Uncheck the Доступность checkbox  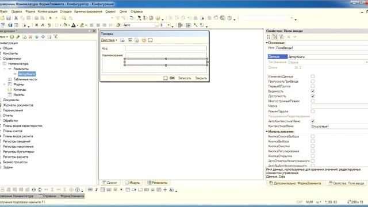pos(313,96)
